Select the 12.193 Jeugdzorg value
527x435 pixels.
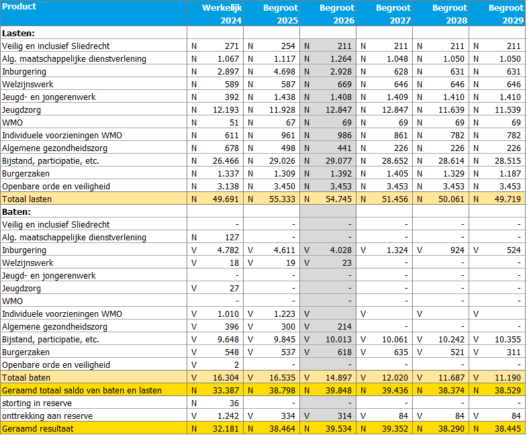point(226,110)
